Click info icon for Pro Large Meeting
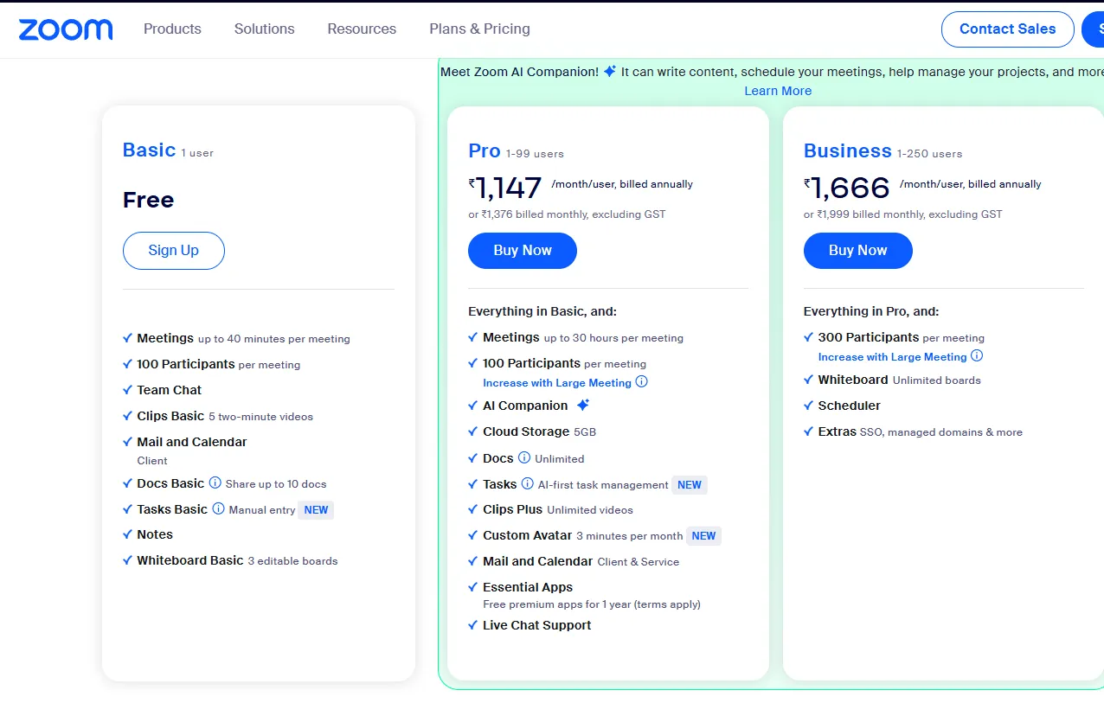Screen dimensions: 1104x703 click(x=642, y=382)
